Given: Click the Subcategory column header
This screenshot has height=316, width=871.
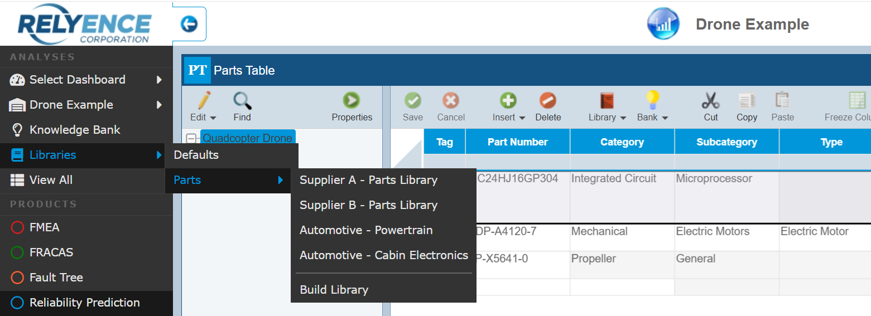Looking at the screenshot, I should click(726, 142).
